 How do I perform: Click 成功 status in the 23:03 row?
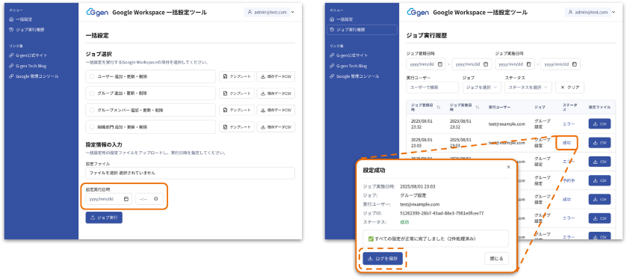click(566, 143)
